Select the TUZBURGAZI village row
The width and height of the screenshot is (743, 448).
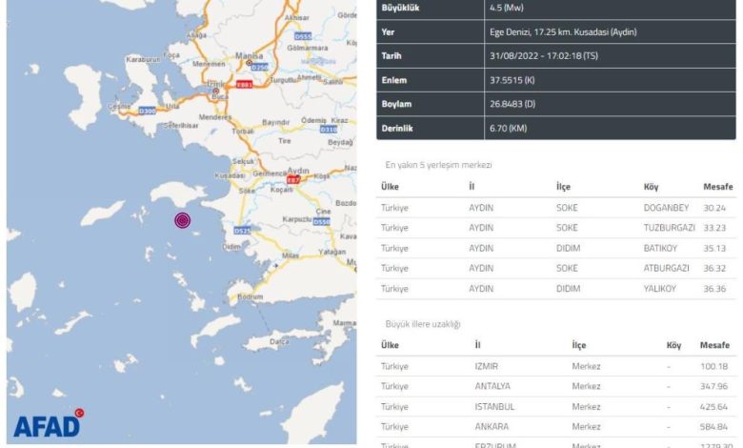(x=556, y=227)
